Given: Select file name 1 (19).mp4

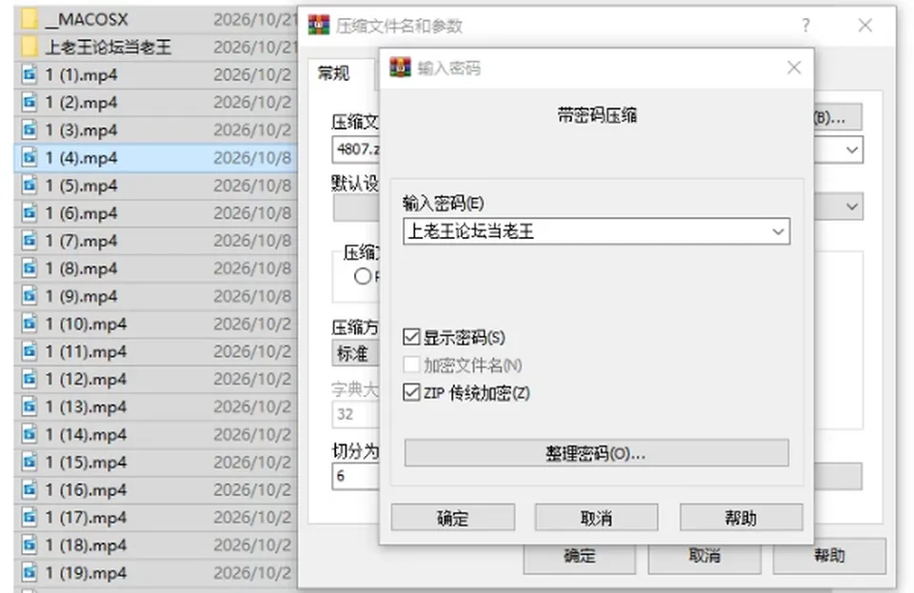Looking at the screenshot, I should click(86, 573).
